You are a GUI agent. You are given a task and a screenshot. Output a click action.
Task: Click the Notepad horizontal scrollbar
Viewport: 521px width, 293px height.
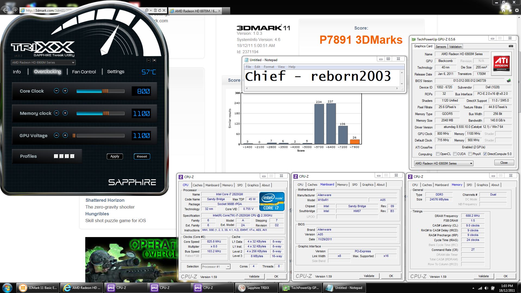pos(322,88)
